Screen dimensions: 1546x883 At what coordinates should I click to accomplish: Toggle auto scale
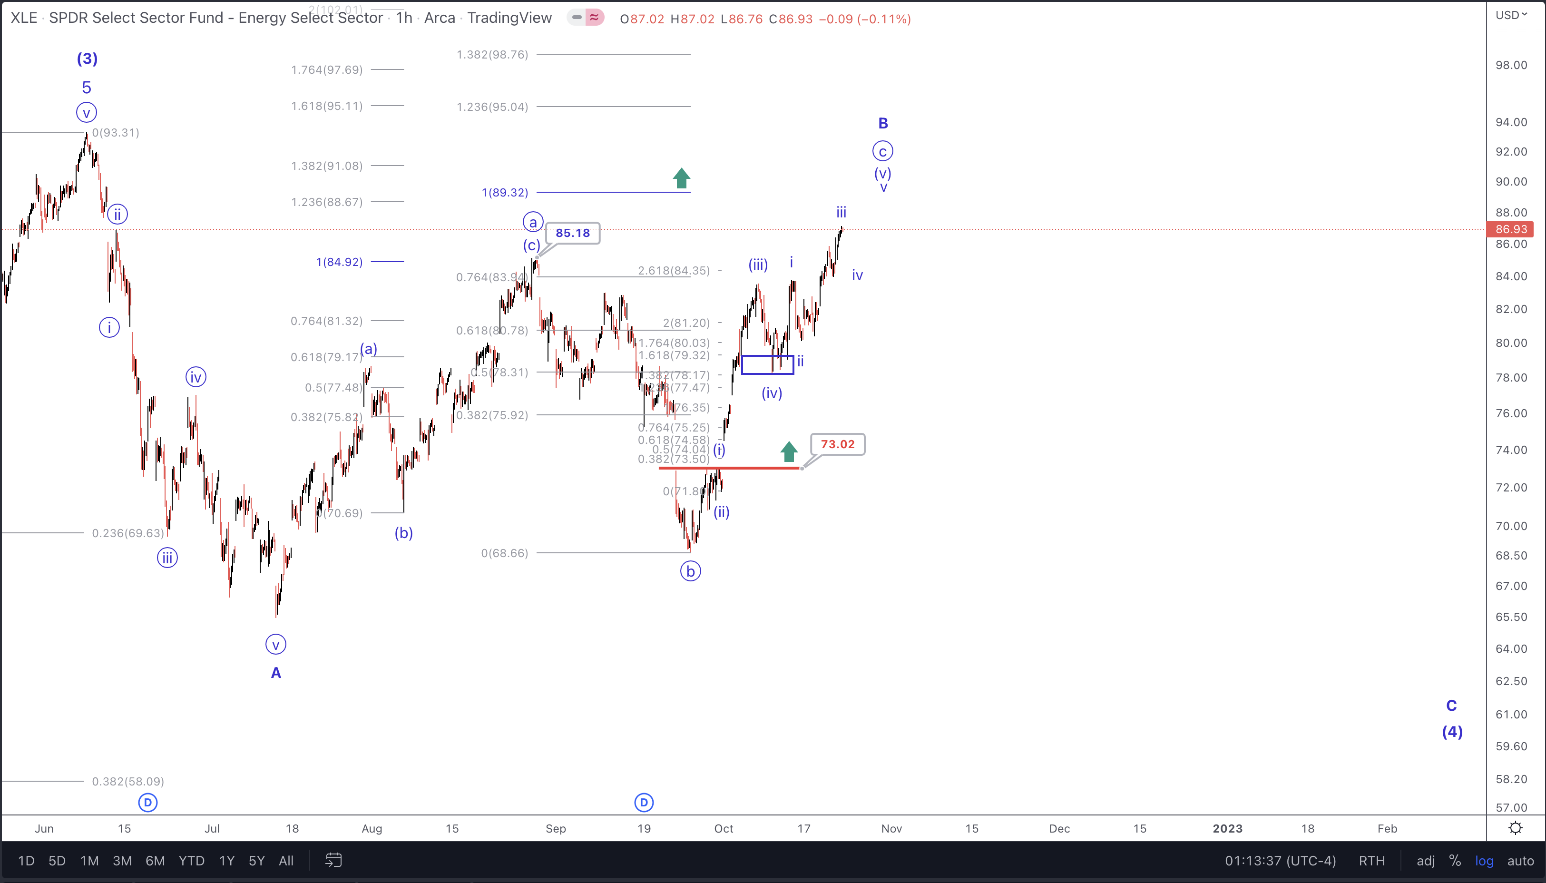(1520, 861)
